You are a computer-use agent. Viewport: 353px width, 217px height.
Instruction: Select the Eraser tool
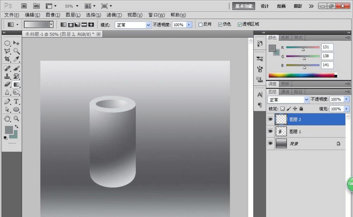click(7, 84)
